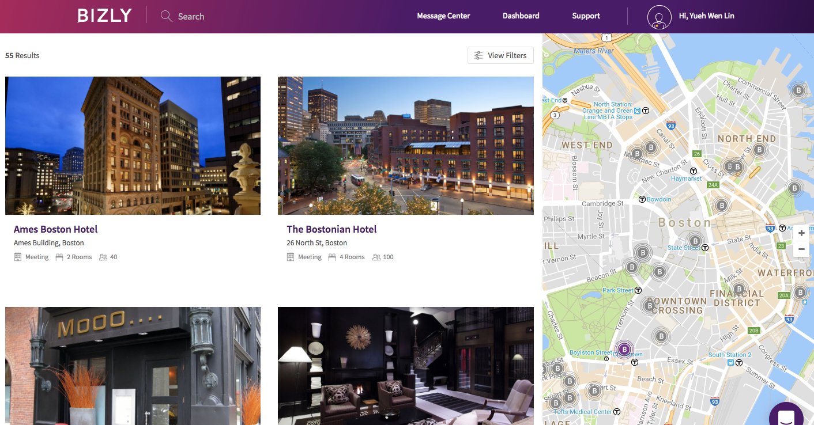Click a B venue pin in the North End area
Image resolution: width=814 pixels, height=425 pixels.
point(761,150)
